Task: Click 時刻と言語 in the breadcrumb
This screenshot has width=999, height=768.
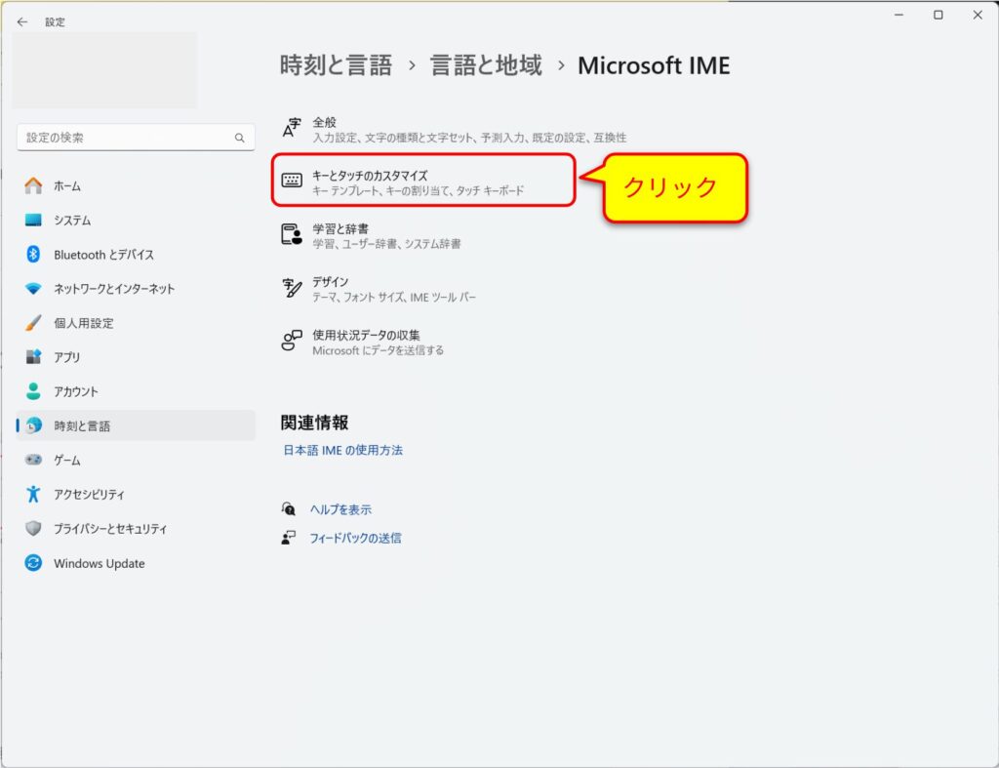Action: tap(336, 65)
